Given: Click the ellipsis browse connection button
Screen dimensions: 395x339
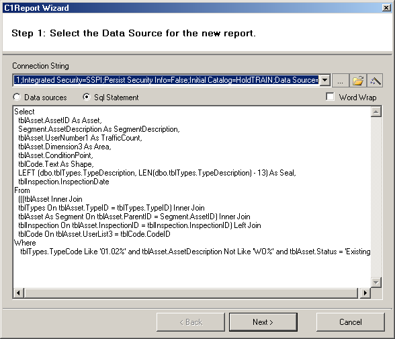Looking at the screenshot, I should [341, 81].
